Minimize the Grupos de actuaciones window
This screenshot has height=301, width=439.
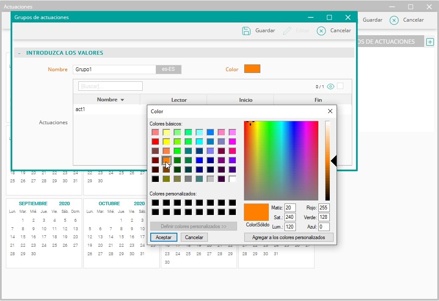tap(310, 17)
